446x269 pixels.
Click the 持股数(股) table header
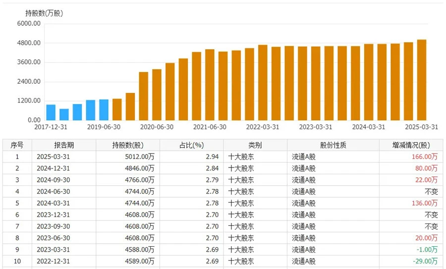[128, 145]
